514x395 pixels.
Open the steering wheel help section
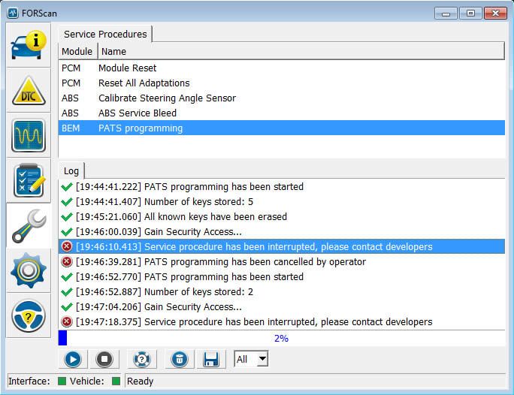coord(29,317)
